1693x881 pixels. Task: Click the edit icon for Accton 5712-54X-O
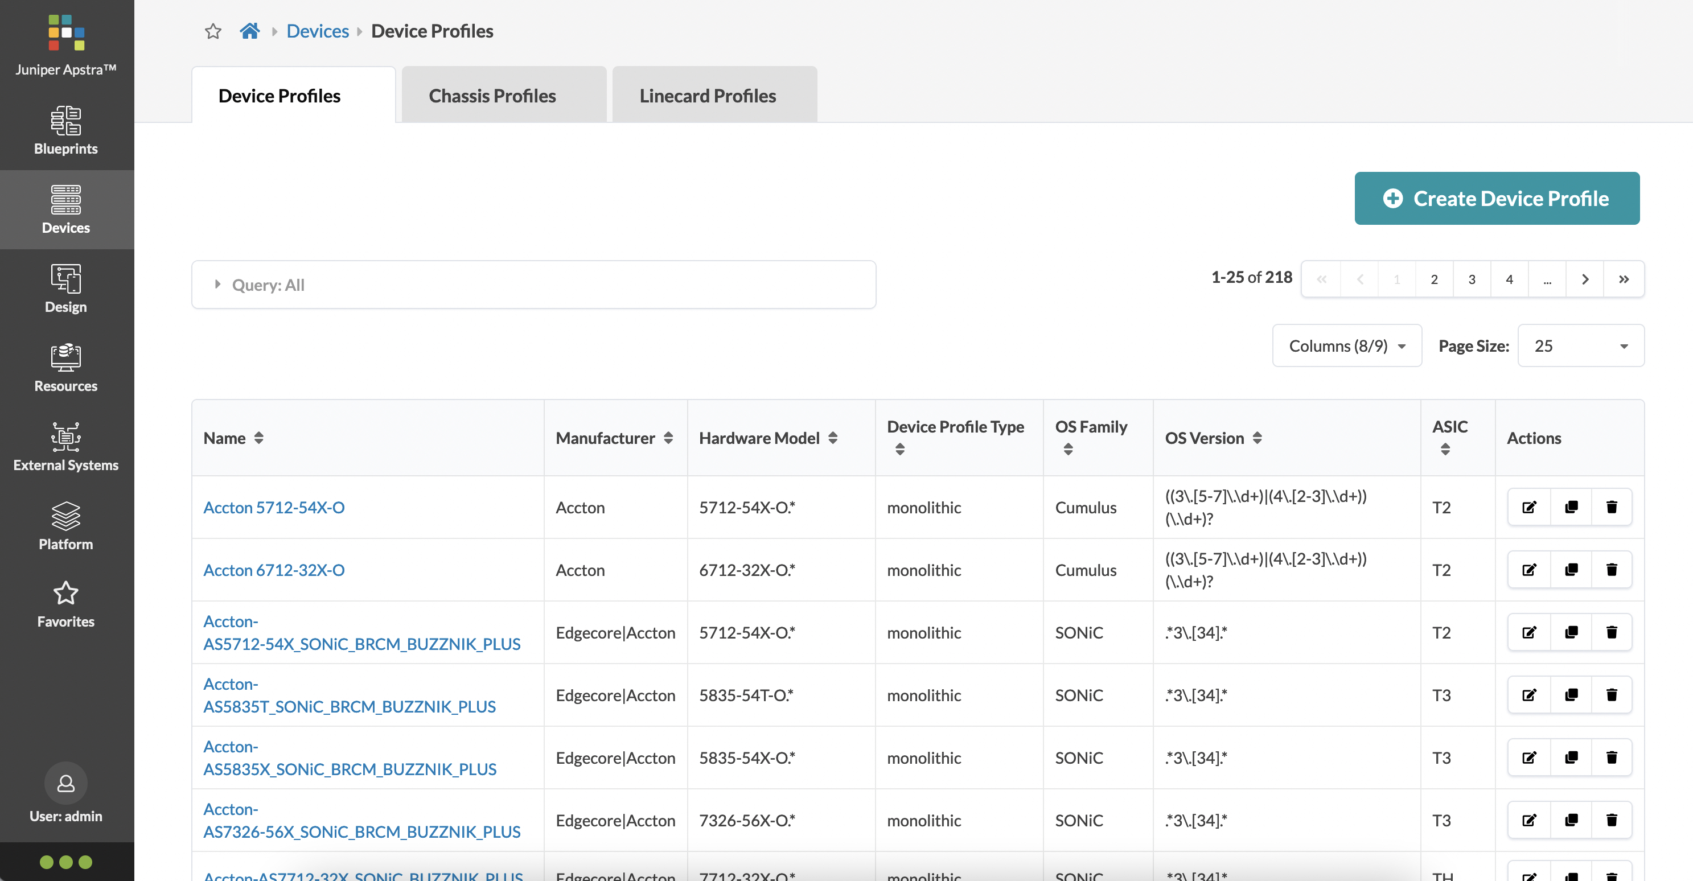(x=1528, y=506)
